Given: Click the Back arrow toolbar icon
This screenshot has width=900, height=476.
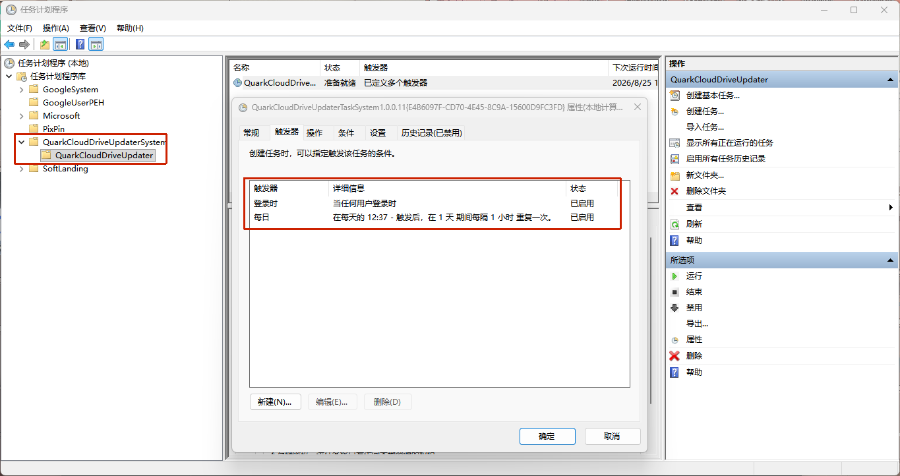Looking at the screenshot, I should tap(9, 44).
